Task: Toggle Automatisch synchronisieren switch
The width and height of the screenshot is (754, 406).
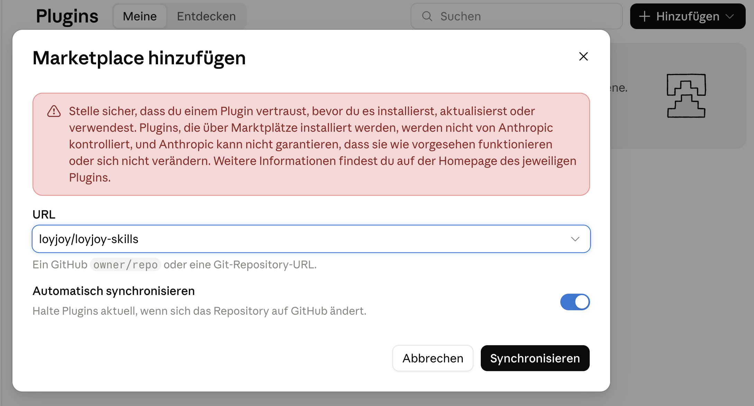Action: (x=575, y=302)
